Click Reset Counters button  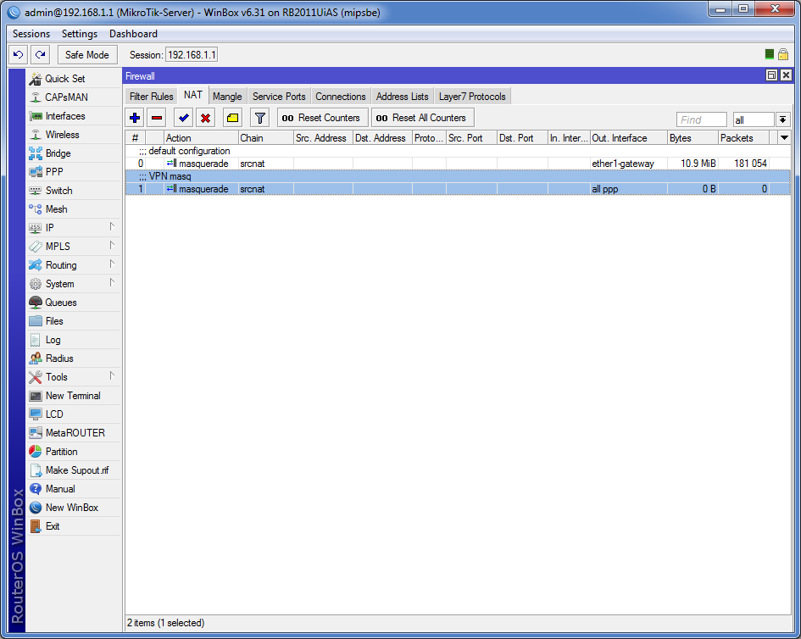321,118
